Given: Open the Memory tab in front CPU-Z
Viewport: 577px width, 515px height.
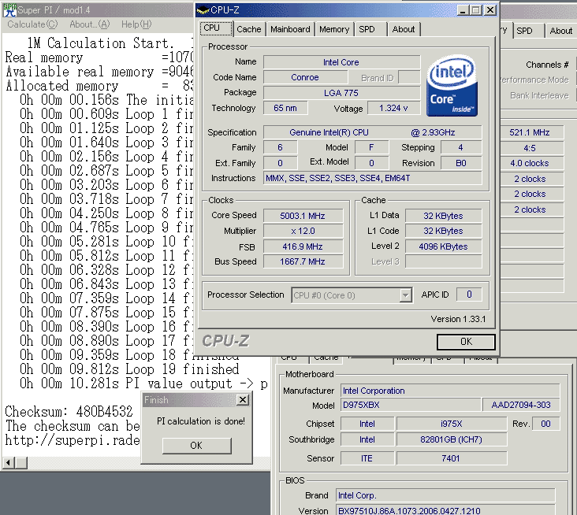Looking at the screenshot, I should point(334,29).
